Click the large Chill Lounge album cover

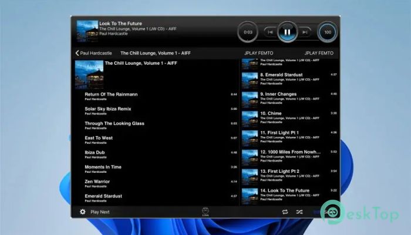tap(89, 75)
